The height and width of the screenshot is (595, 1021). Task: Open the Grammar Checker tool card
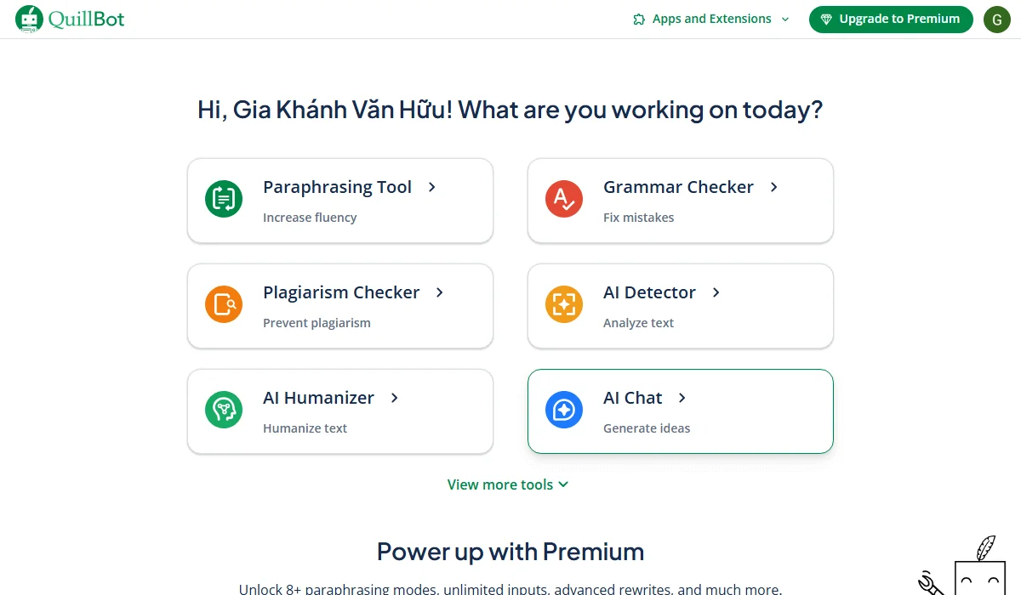pyautogui.click(x=679, y=201)
